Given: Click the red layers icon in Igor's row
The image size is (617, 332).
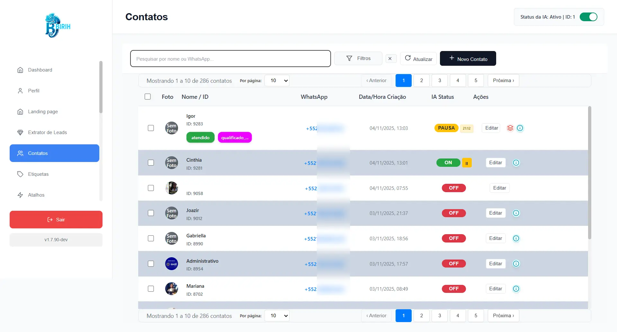Looking at the screenshot, I should pos(510,128).
